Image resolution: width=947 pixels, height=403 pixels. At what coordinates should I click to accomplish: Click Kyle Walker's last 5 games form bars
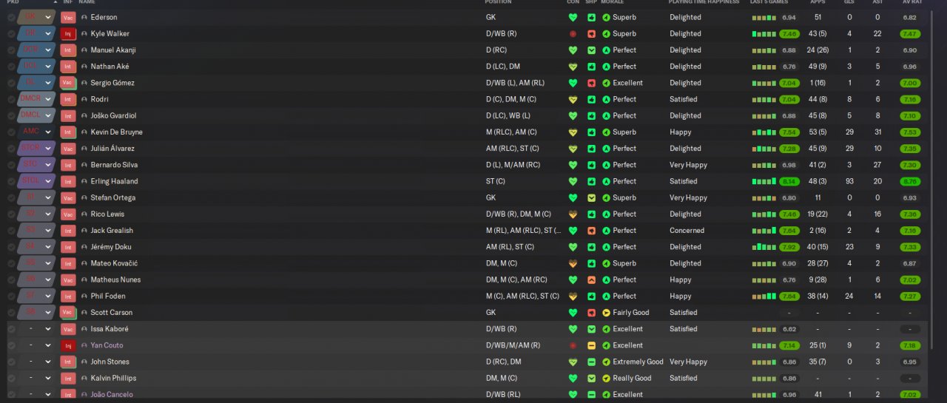764,34
